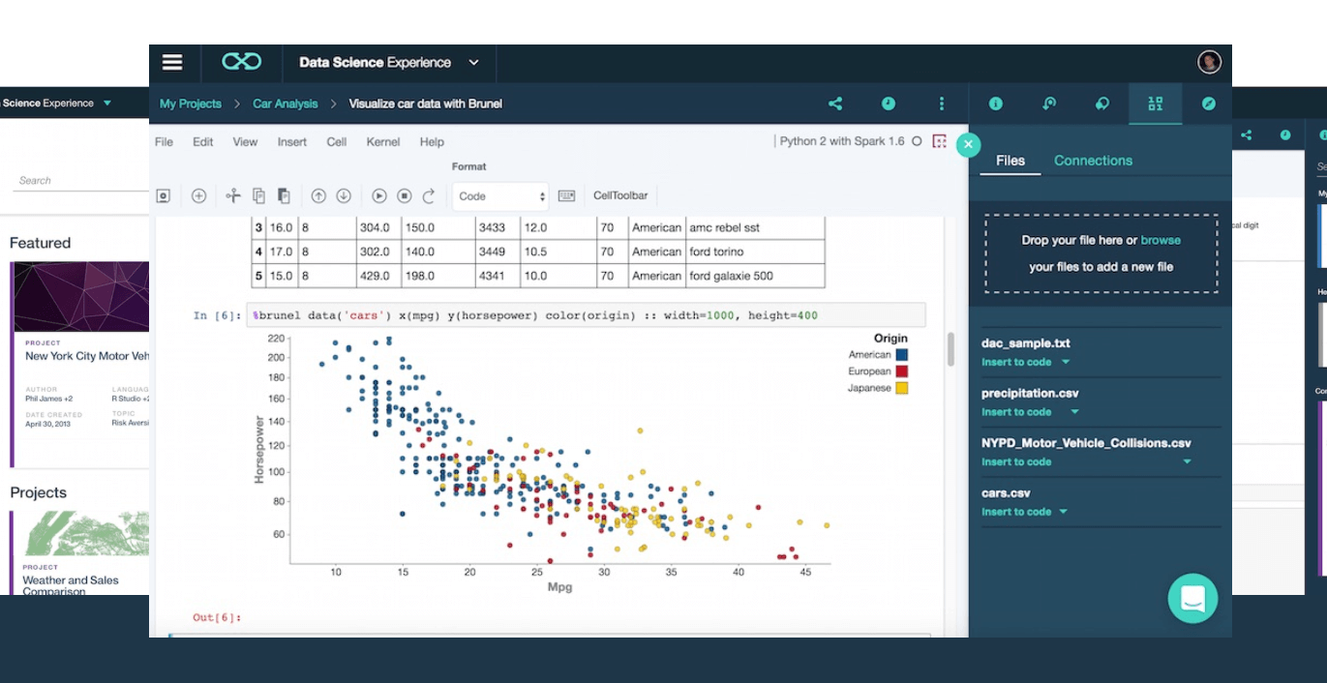The image size is (1327, 683).
Task: Click the Search field in the left window
Action: (82, 180)
